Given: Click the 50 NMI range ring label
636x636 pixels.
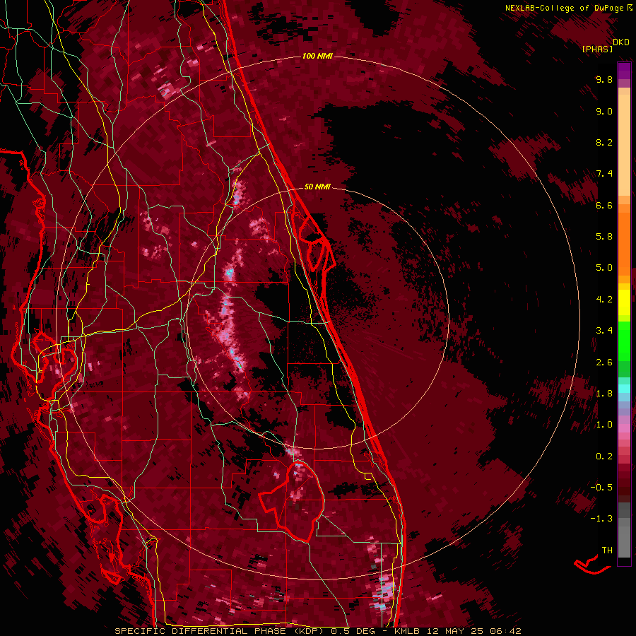Looking at the screenshot, I should point(317,187).
